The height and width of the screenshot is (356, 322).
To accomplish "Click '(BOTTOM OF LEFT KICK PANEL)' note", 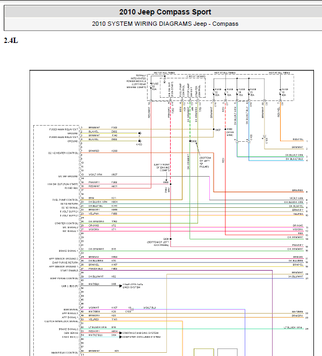I will 158,244.
